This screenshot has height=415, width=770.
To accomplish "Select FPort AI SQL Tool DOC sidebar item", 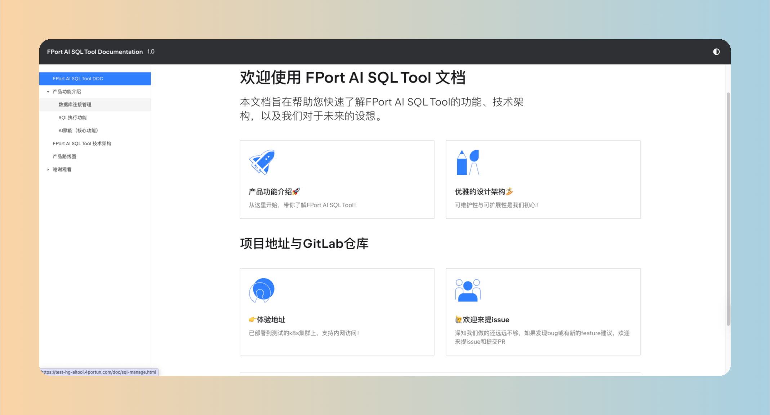I will pos(78,79).
